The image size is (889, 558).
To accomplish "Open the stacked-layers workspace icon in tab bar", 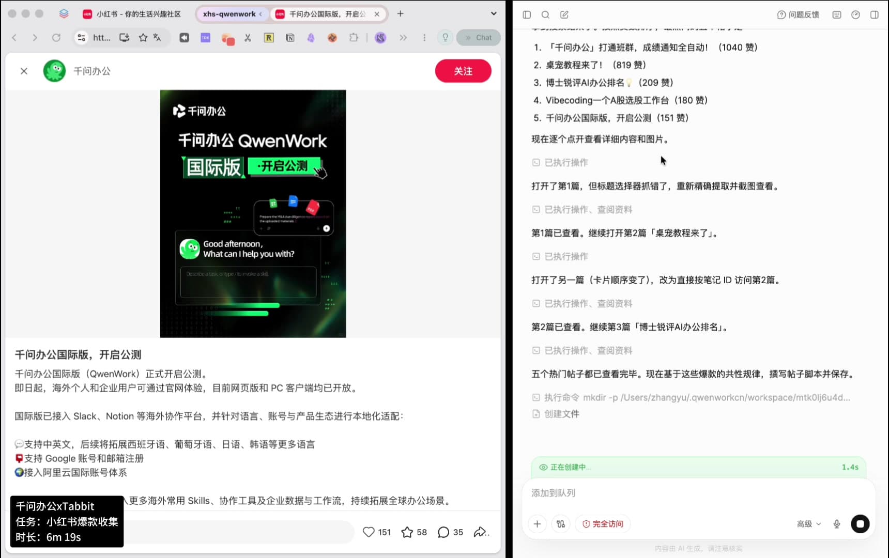I will point(64,14).
